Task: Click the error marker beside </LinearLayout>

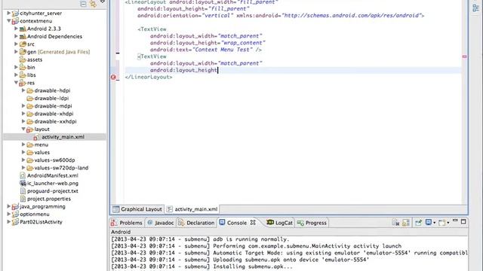Action: [x=113, y=77]
